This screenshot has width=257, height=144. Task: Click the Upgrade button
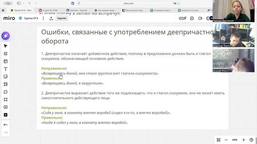(x=61, y=18)
